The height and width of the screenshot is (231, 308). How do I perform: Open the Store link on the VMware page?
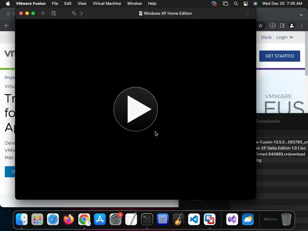click(266, 37)
